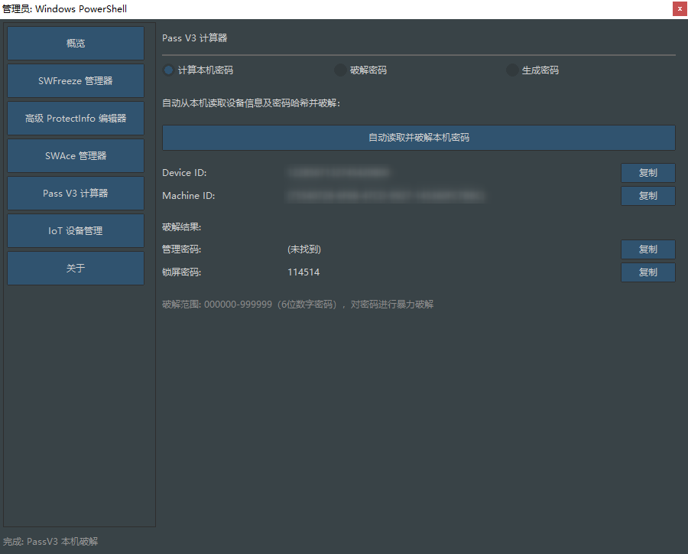Screen dimensions: 688x554
Task: Click 自动读取并破解本机密码 button
Action: (419, 138)
